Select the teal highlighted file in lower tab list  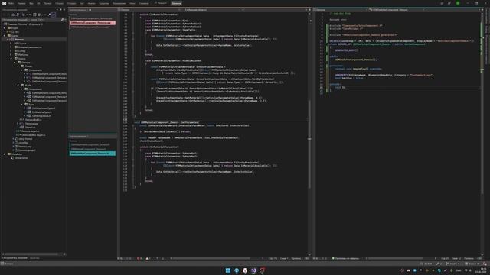(93, 154)
